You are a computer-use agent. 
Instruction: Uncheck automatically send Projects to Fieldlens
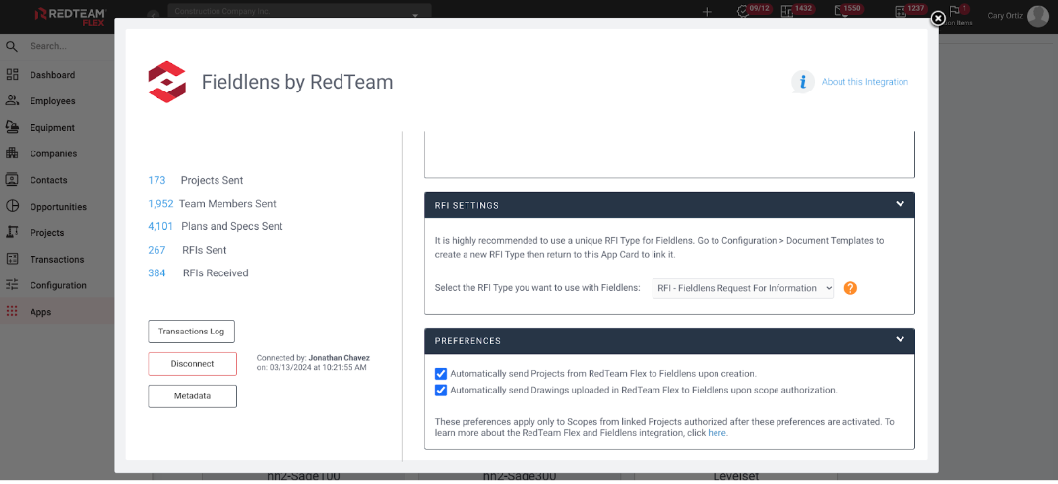click(x=441, y=374)
